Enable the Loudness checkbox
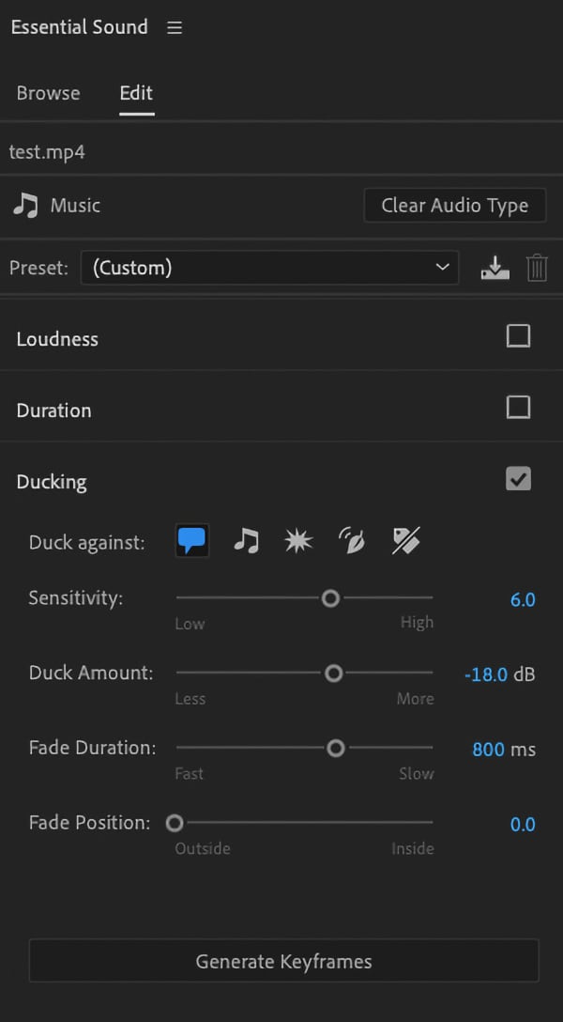563x1022 pixels. [518, 335]
